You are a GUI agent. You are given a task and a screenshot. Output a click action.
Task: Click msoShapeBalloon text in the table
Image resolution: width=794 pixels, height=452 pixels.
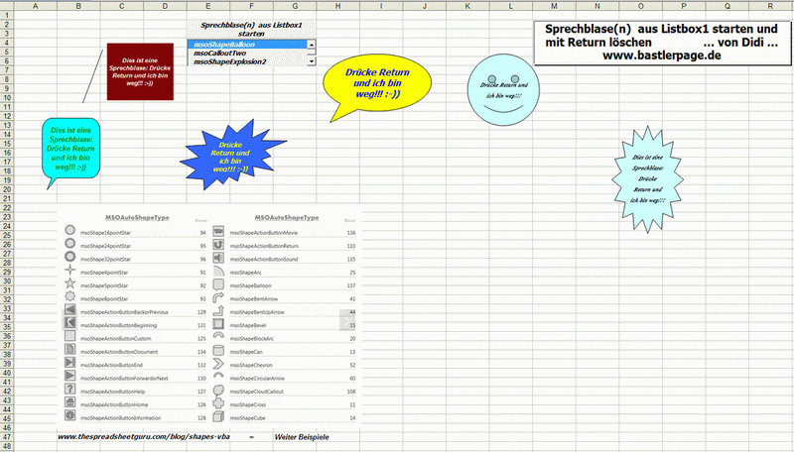250,285
